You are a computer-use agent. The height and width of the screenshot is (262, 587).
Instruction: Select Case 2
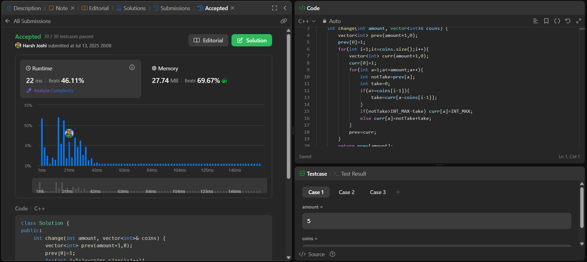tap(347, 192)
